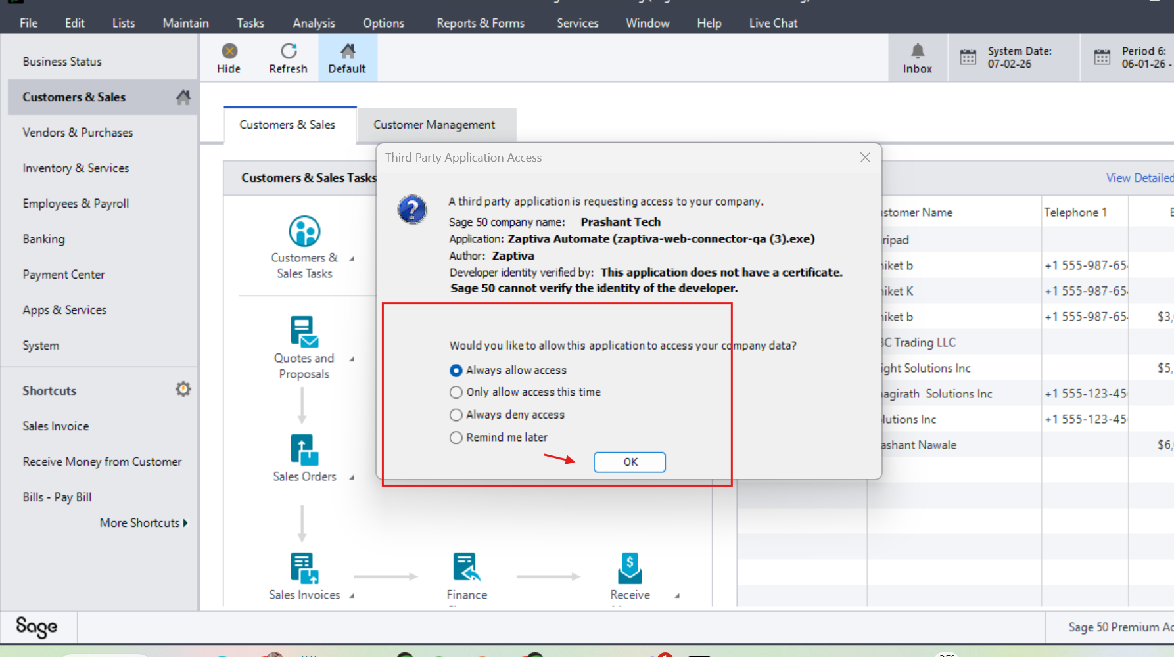Open the Period calendar icon
This screenshot has width=1174, height=657.
point(1102,57)
